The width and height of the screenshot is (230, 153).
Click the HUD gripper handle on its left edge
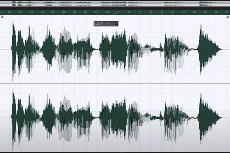pos(94,24)
